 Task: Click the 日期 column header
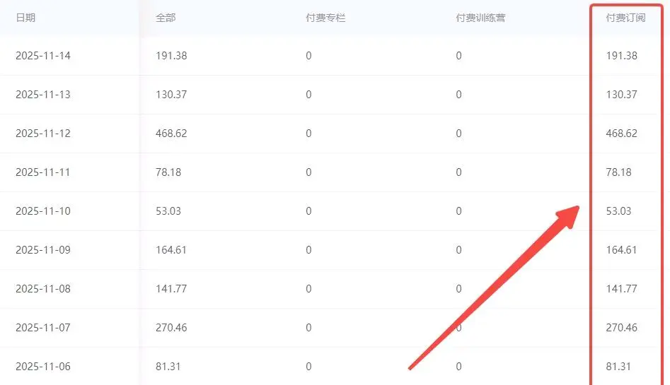click(25, 18)
